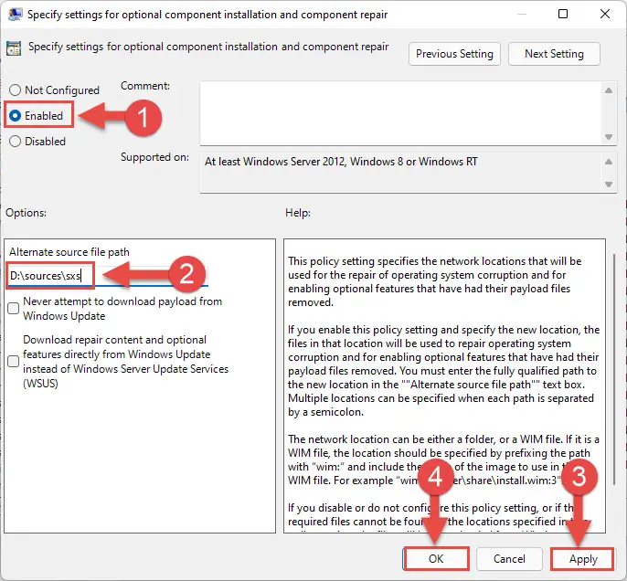Select the Disabled radio button

coord(16,142)
